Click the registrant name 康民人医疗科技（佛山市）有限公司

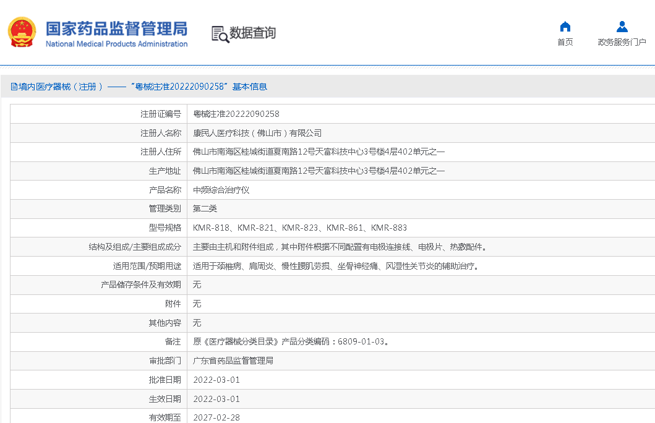tap(257, 133)
